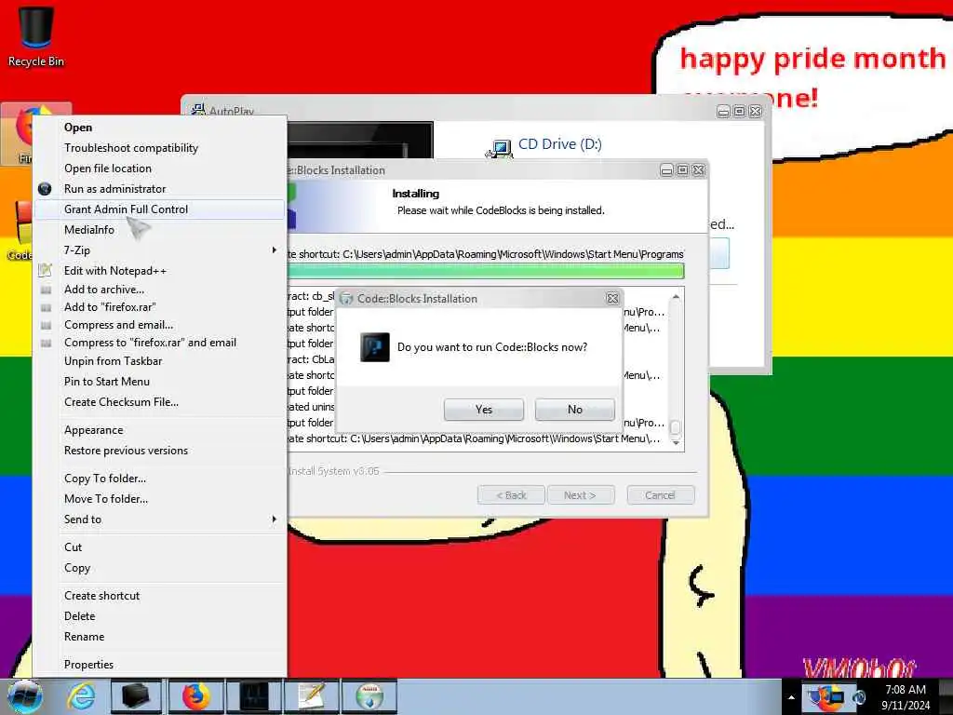Choose Troubleshoot compatibility
The width and height of the screenshot is (953, 715).
tap(159, 148)
